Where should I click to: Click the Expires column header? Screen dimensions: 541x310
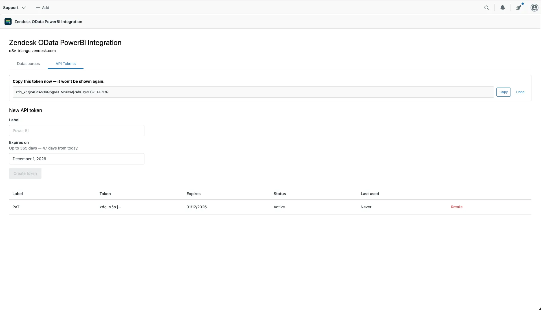point(193,194)
